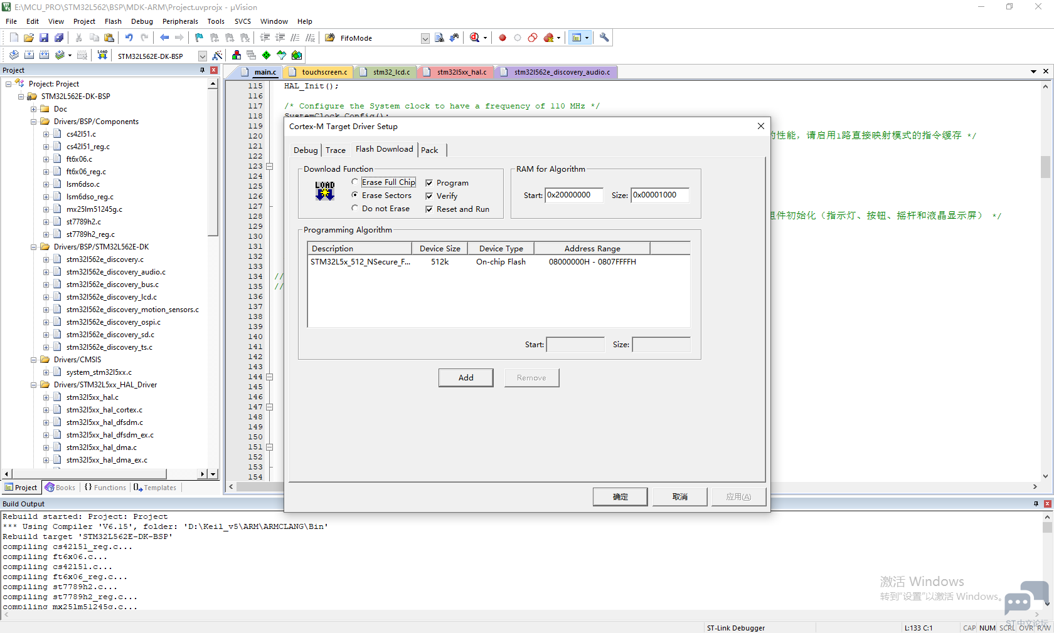Select the Erase Sectors radio button
This screenshot has height=633, width=1054.
coord(355,195)
